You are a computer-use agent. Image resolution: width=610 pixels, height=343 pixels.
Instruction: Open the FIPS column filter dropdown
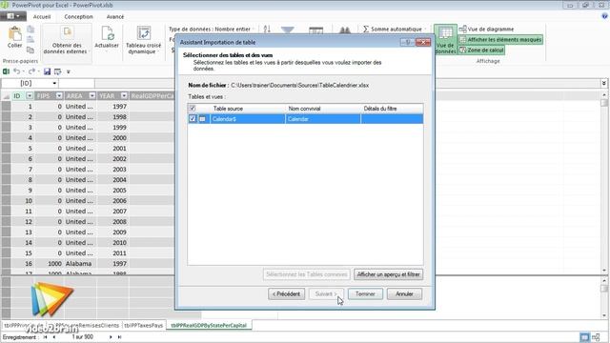tap(59, 95)
